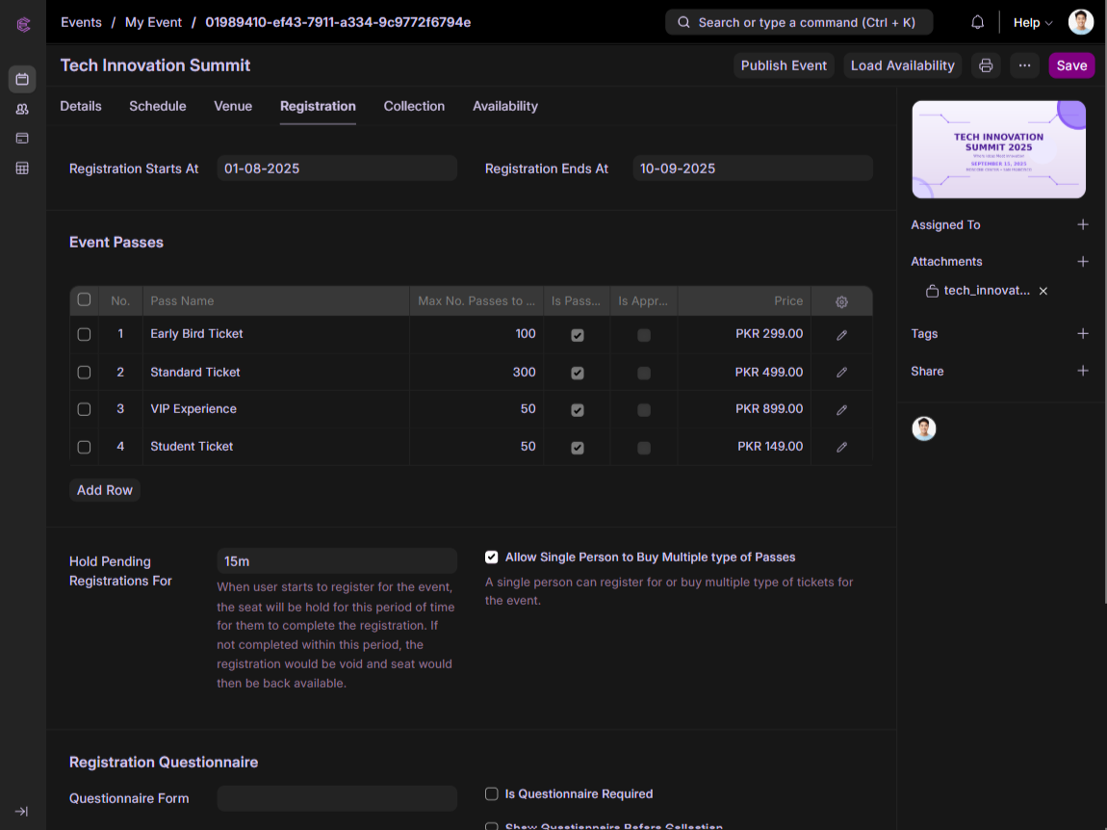Open the Questionnaire Form field

[337, 798]
